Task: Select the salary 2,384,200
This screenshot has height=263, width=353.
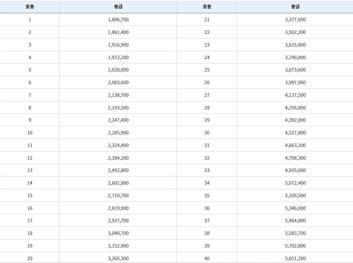Action: pyautogui.click(x=118, y=158)
